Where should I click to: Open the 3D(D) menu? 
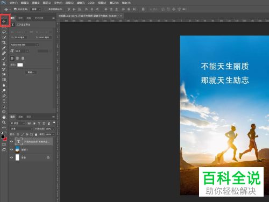click(x=91, y=3)
